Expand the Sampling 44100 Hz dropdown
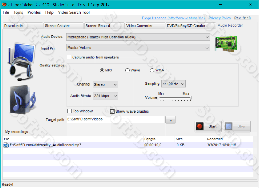The height and width of the screenshot is (188, 259). tap(173, 84)
